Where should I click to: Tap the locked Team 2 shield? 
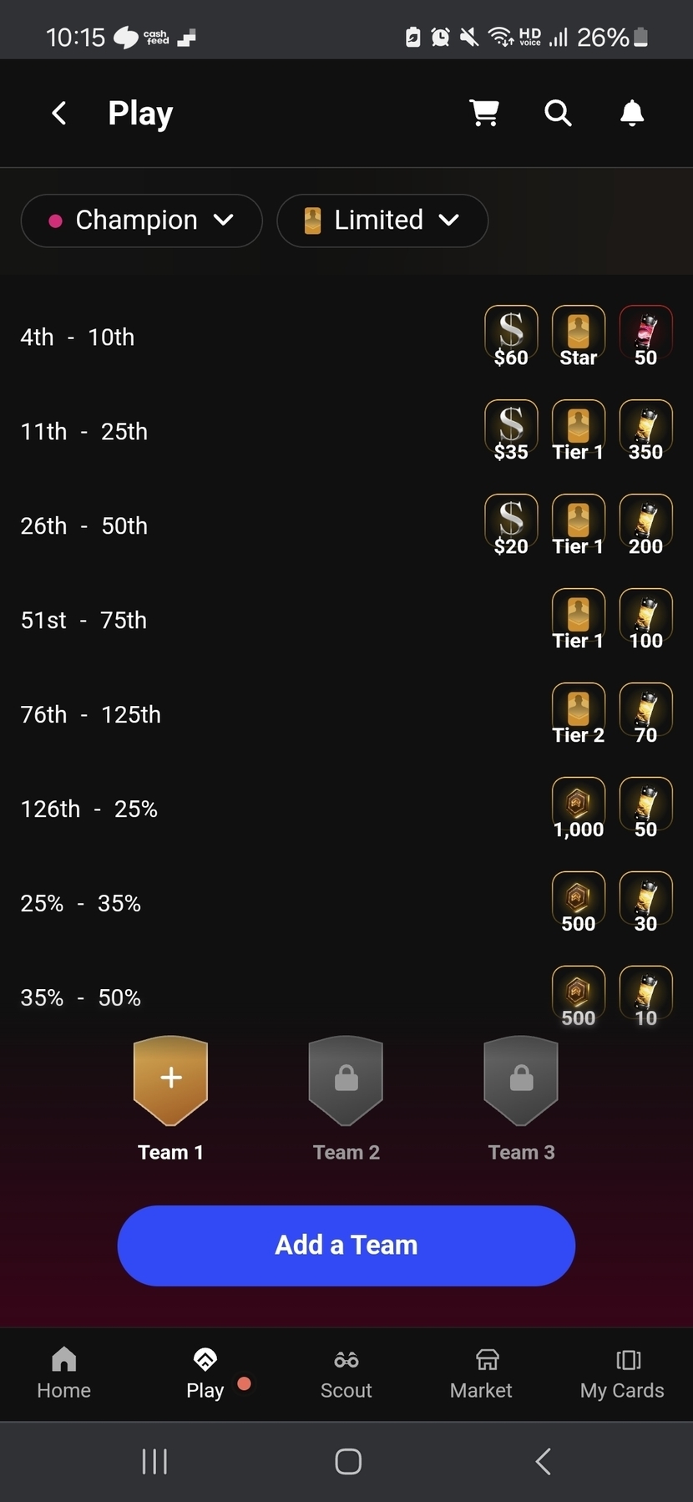point(346,1079)
